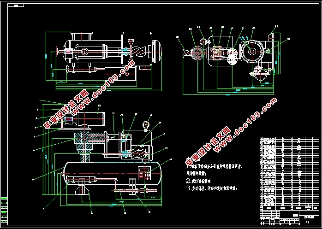Click the small label box at frame's top-left corner
Image resolution: width=322 pixels, height=229 pixels.
[16, 5]
